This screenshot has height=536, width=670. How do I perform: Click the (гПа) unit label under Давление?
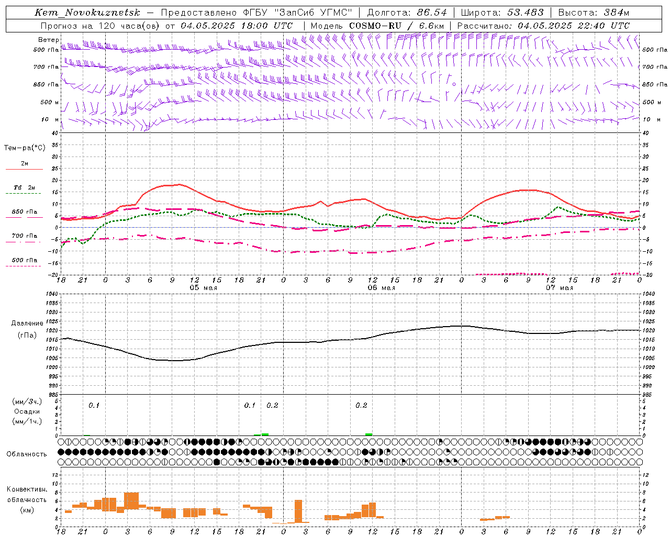click(x=27, y=336)
